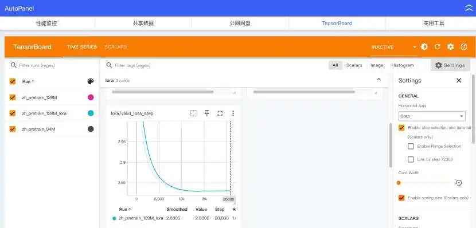Viewport: 476px width, 228px height.
Task: Filter cards to Scalars only
Action: click(x=354, y=65)
